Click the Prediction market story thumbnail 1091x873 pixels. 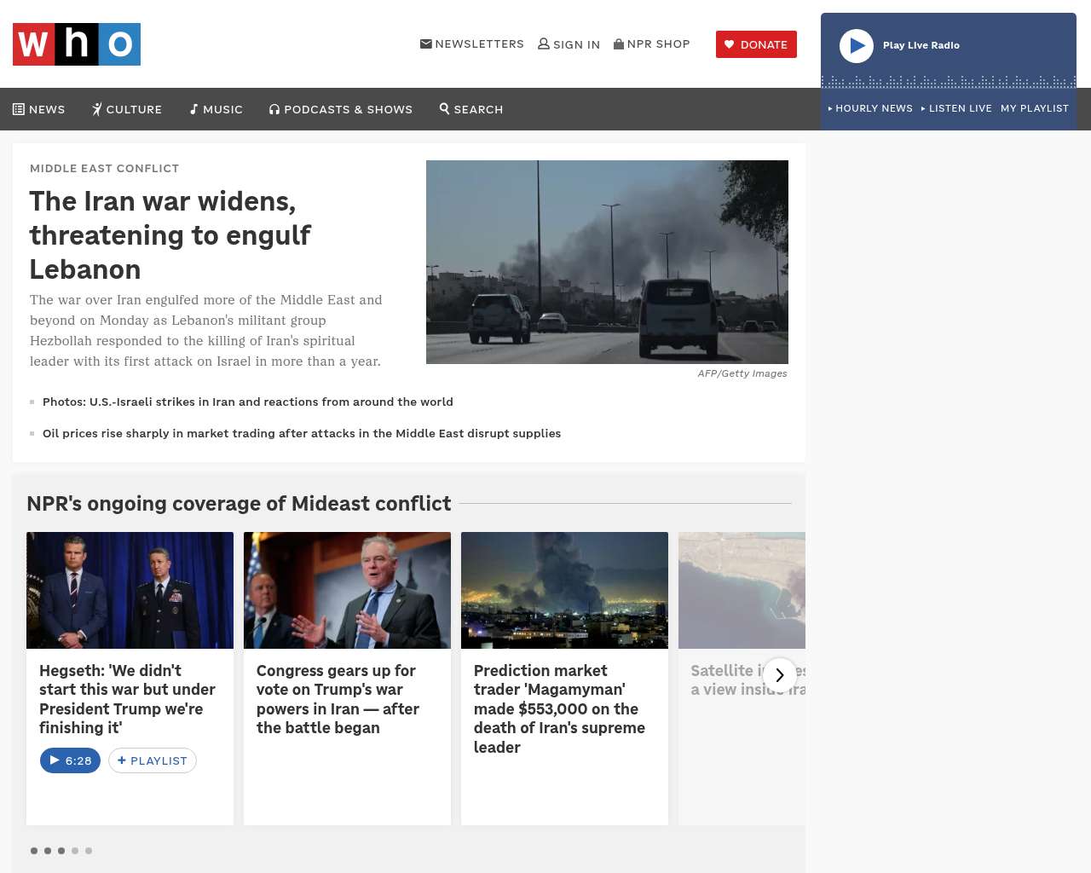pyautogui.click(x=564, y=590)
